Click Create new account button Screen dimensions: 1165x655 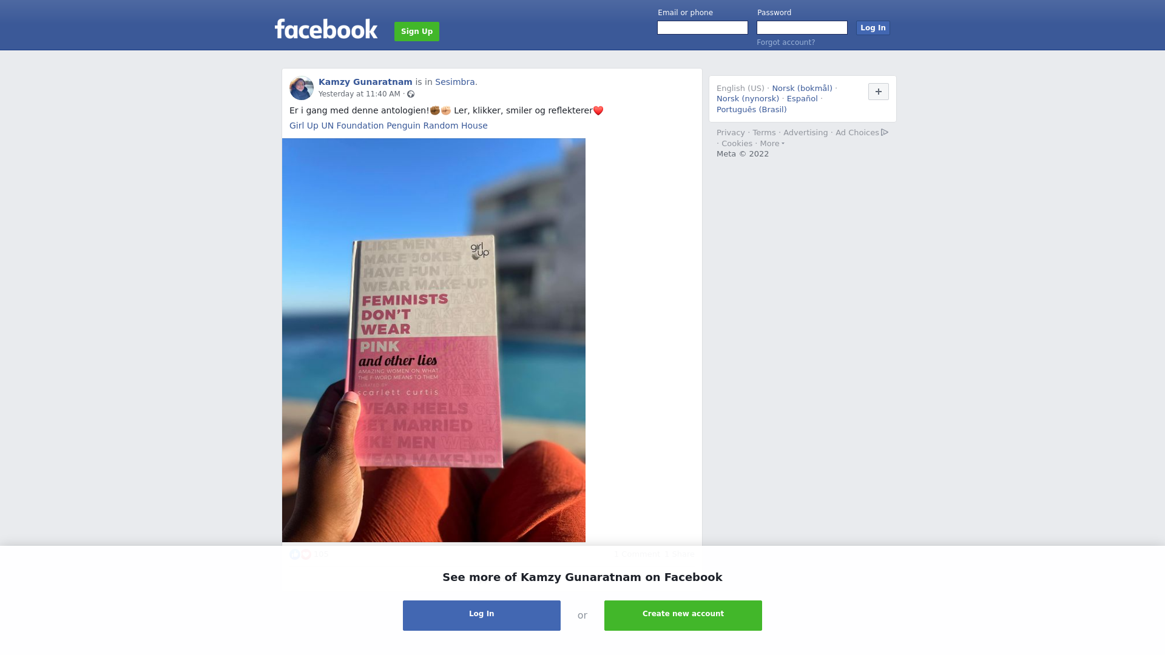683,616
